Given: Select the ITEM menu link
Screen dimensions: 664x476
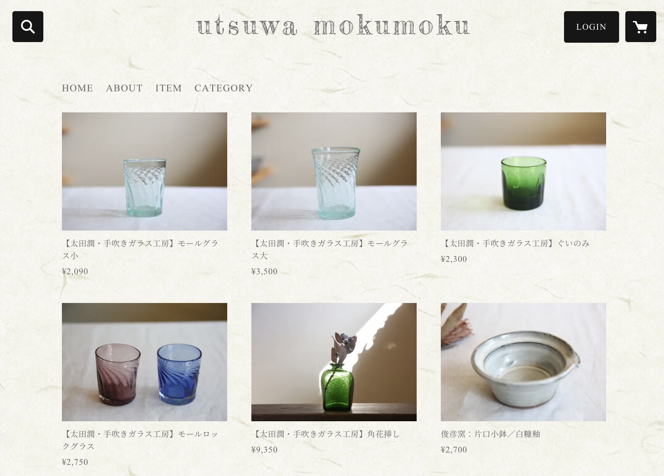Looking at the screenshot, I should pyautogui.click(x=168, y=88).
